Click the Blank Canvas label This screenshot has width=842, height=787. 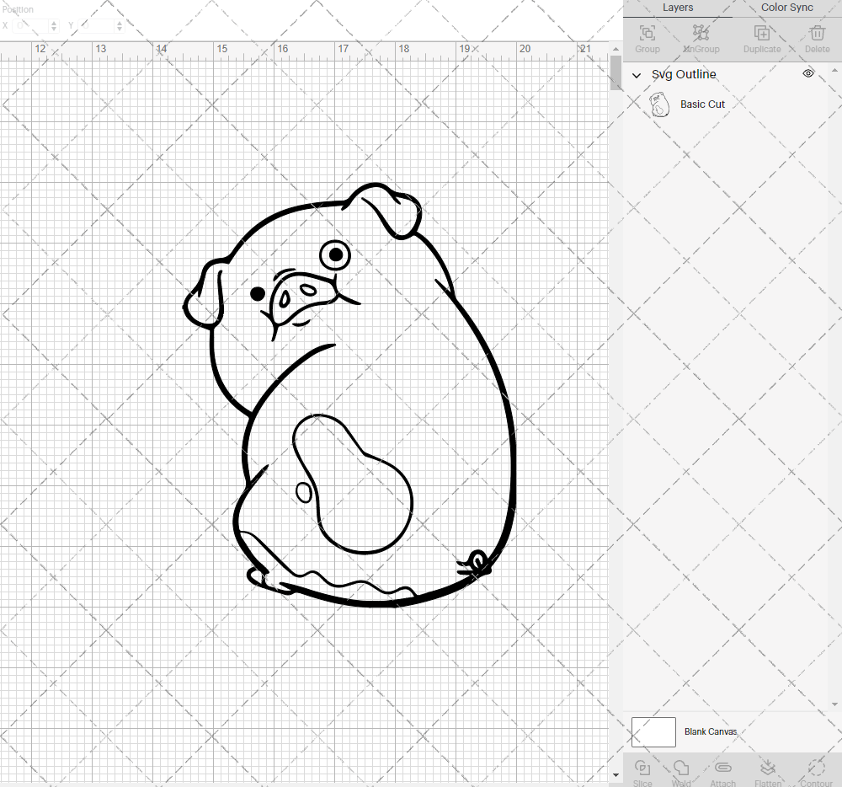point(711,731)
